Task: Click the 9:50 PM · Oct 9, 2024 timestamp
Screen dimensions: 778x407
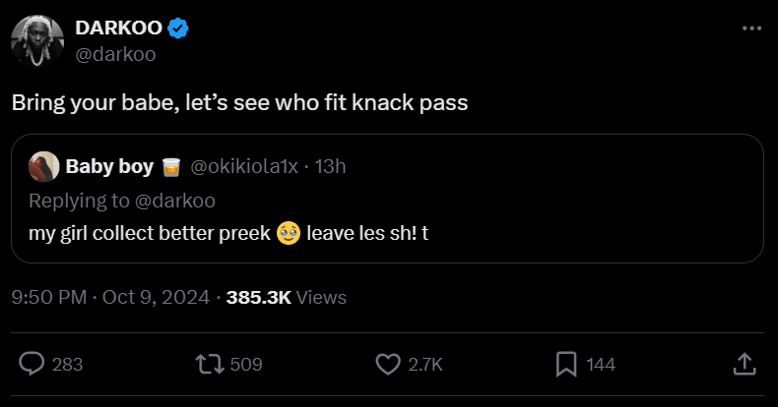Action: tap(110, 297)
